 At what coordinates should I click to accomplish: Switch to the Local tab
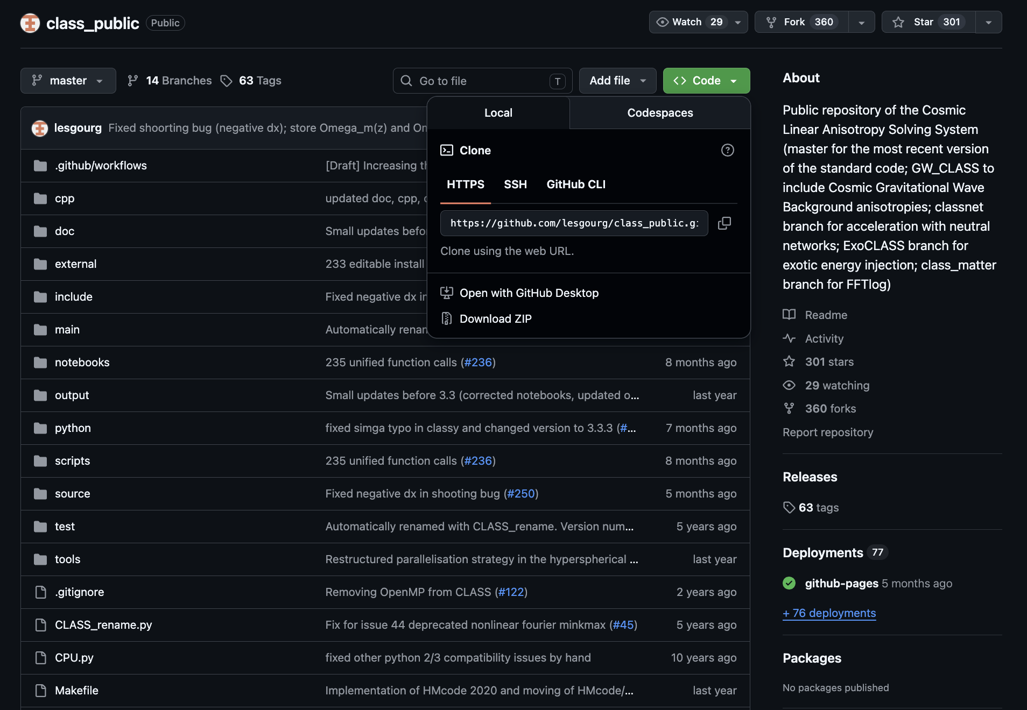(x=498, y=113)
